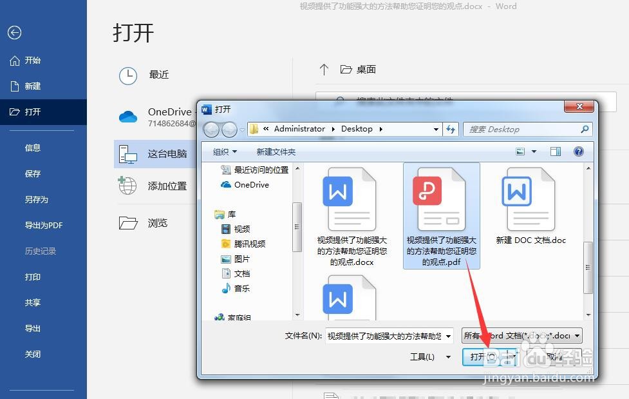Select the PDF file thumbnail
629x399 pixels.
click(441, 200)
